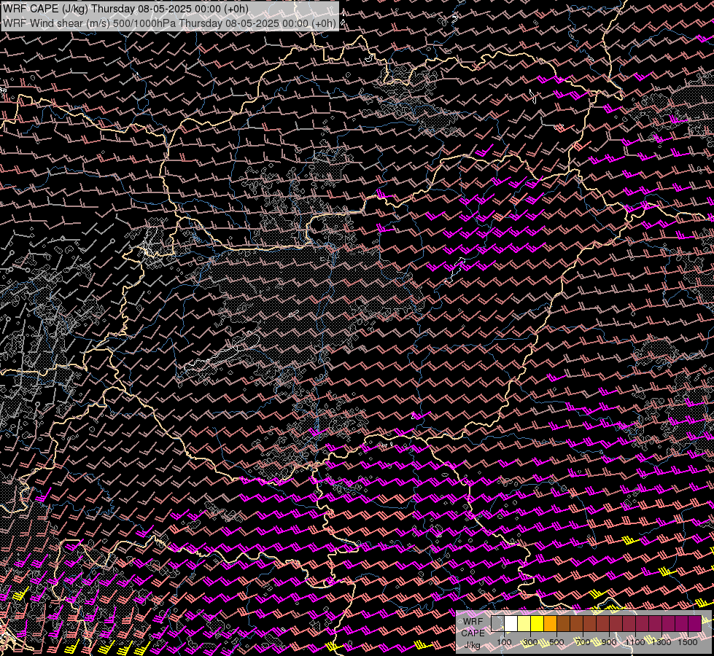Viewport: 714px width, 656px height.
Task: Click the 300 value on the legend
Action: pyautogui.click(x=530, y=642)
